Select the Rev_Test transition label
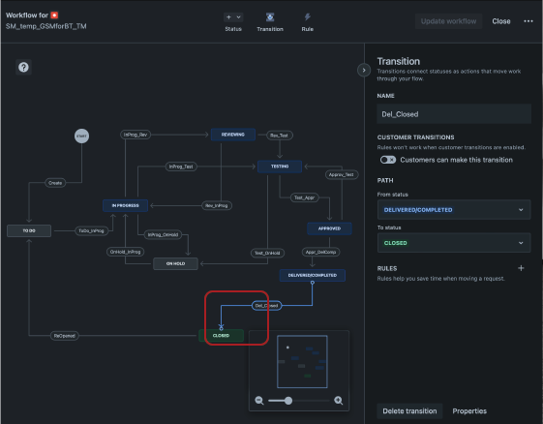 point(280,136)
